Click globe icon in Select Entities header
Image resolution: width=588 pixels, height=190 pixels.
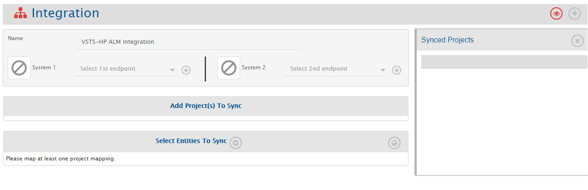pyautogui.click(x=394, y=143)
